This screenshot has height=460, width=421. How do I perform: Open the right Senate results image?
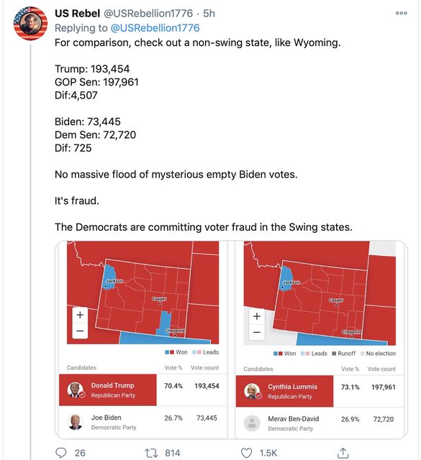tap(320, 339)
